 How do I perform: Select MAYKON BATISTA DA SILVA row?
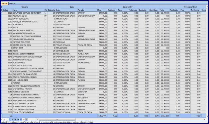click(x=104, y=34)
